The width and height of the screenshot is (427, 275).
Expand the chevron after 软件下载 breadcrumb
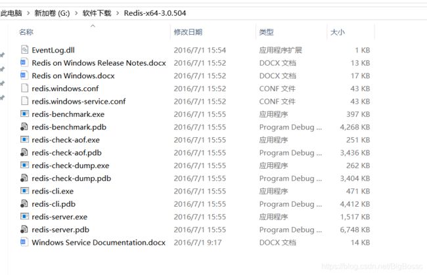(x=118, y=13)
